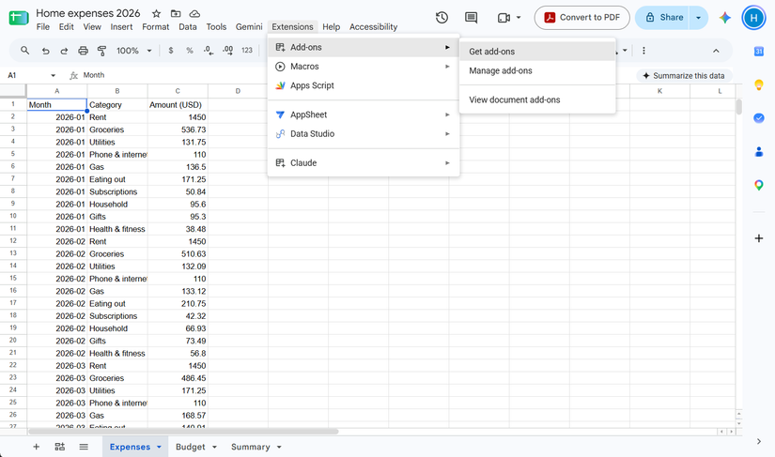Get more side panel add-ons plus
Image resolution: width=775 pixels, height=457 pixels.
759,238
